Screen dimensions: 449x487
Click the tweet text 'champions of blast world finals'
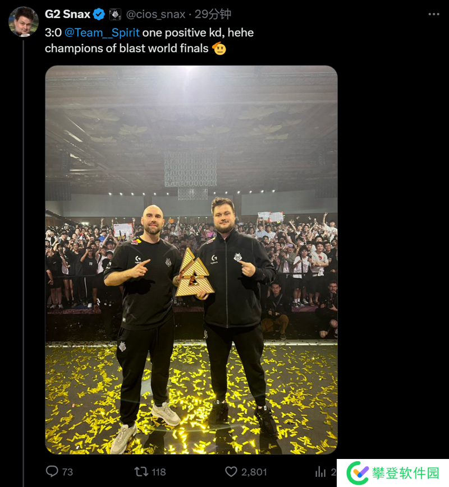[x=127, y=48]
